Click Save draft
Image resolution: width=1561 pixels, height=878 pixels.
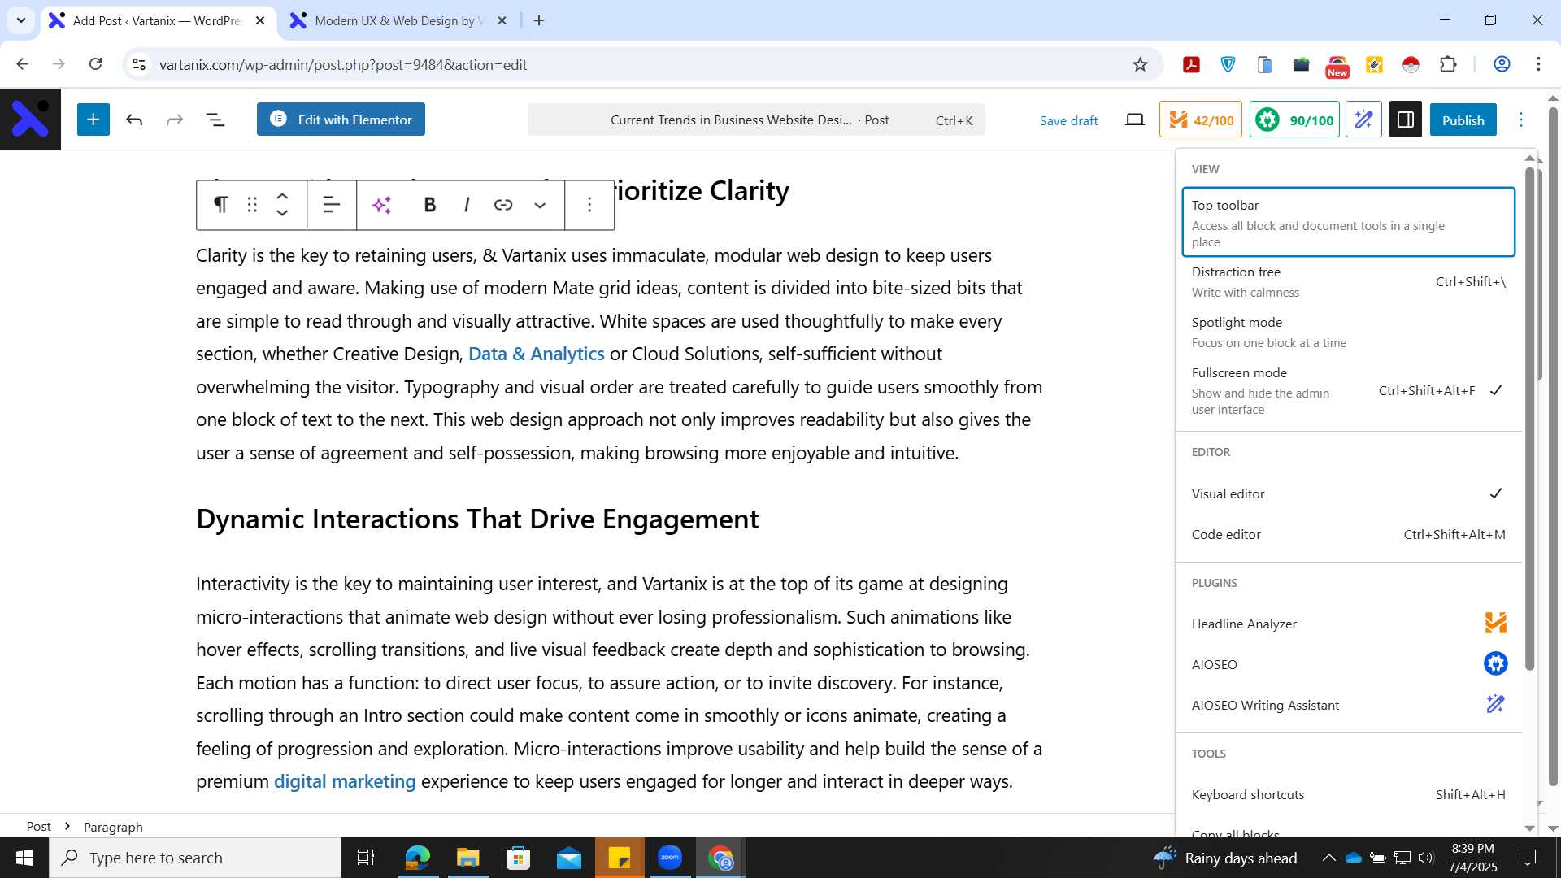click(x=1068, y=120)
